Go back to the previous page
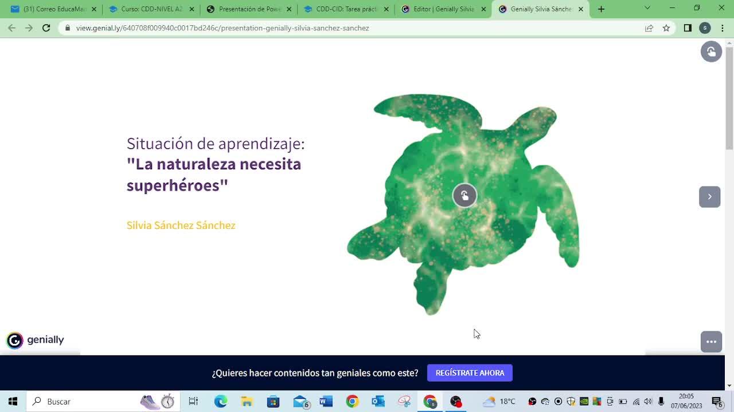 click(x=12, y=28)
